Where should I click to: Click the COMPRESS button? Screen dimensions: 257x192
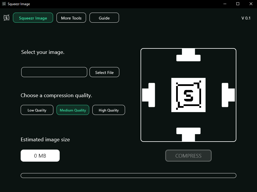(x=188, y=156)
